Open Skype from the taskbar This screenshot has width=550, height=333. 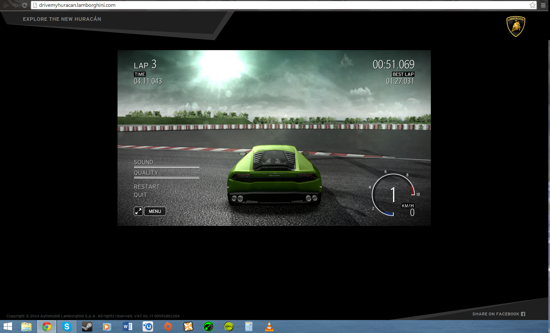67,326
